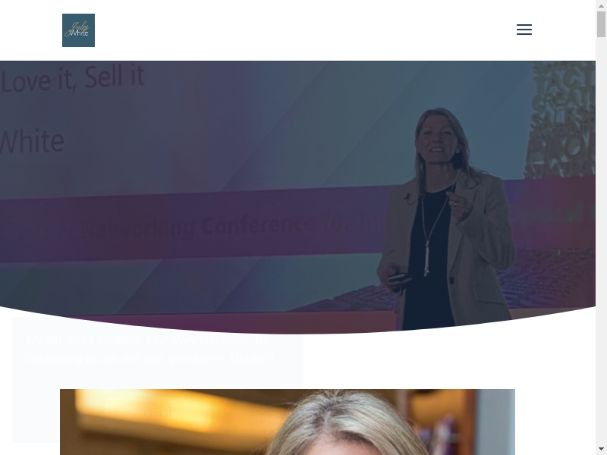Click the speaker woman in the hero image
This screenshot has width=607, height=455.
coord(445,218)
